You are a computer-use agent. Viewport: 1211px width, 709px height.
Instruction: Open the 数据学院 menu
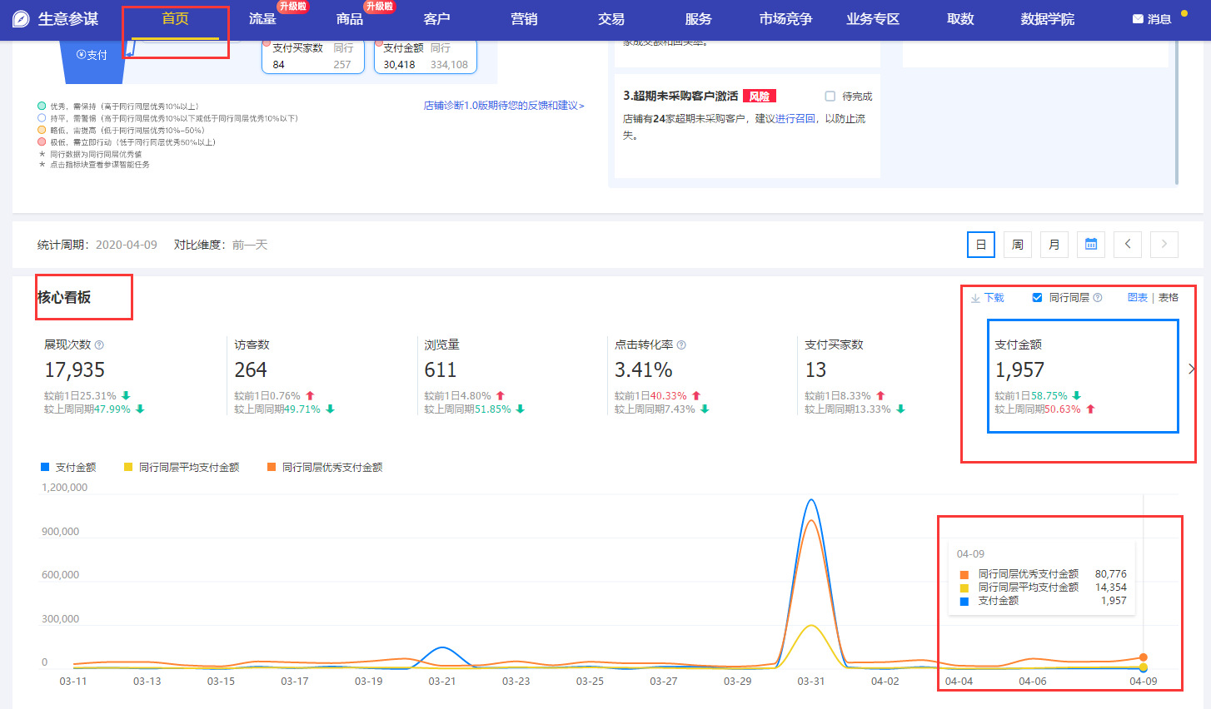[1048, 19]
